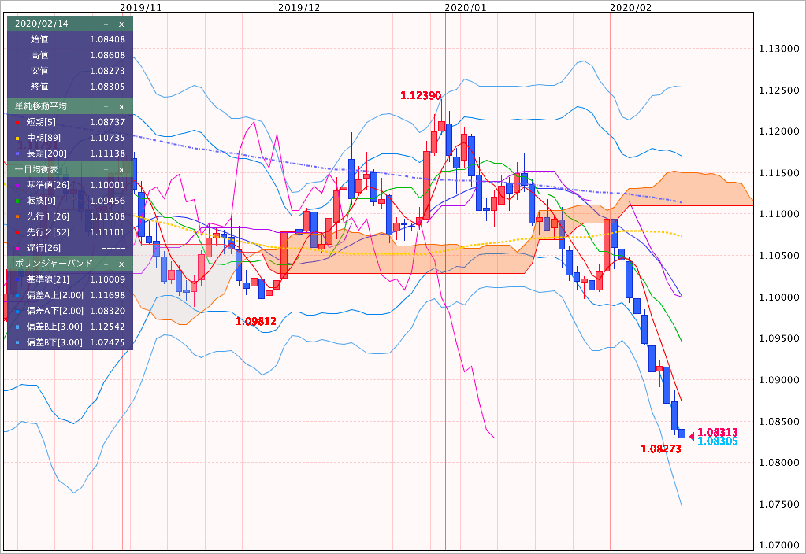Click the latest blue candlestick at 1.083

(x=682, y=434)
